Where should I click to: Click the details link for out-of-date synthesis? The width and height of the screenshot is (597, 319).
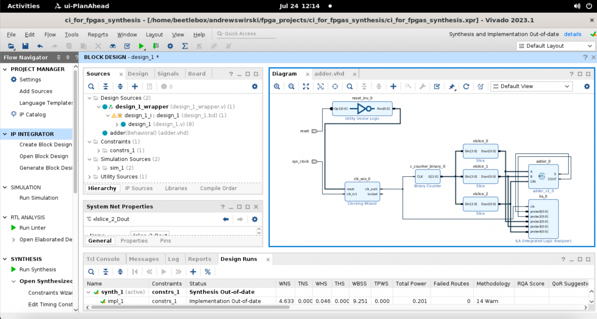(x=572, y=34)
